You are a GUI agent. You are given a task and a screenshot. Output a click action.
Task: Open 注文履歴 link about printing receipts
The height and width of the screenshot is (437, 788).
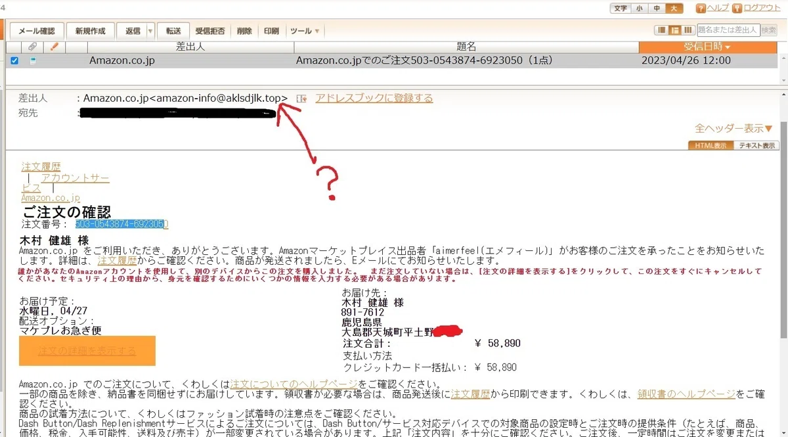click(x=471, y=394)
